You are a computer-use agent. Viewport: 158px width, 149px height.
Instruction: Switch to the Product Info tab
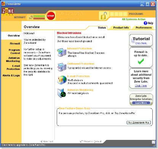pos(121,28)
